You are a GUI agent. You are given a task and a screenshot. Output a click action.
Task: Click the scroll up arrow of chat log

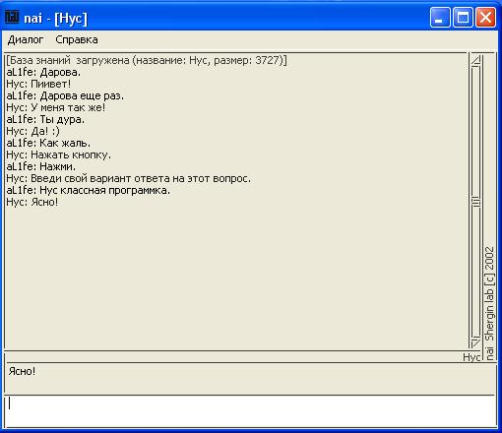(x=475, y=60)
